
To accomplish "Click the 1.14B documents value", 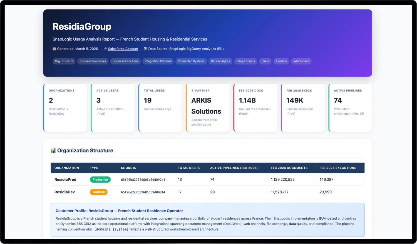I will point(247,100).
